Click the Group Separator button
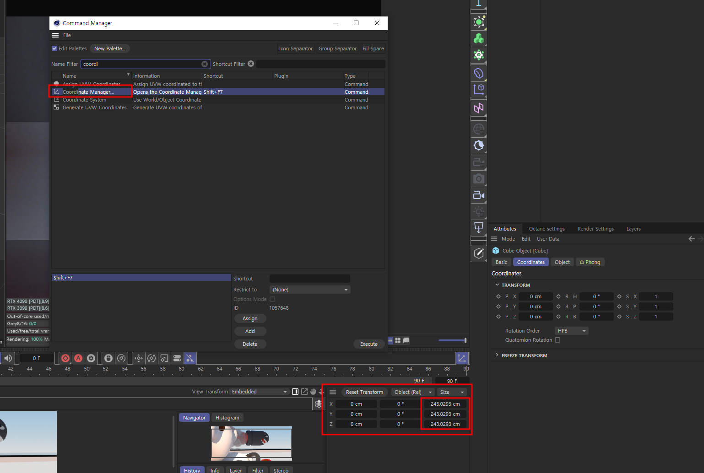The width and height of the screenshot is (704, 473). coord(337,48)
